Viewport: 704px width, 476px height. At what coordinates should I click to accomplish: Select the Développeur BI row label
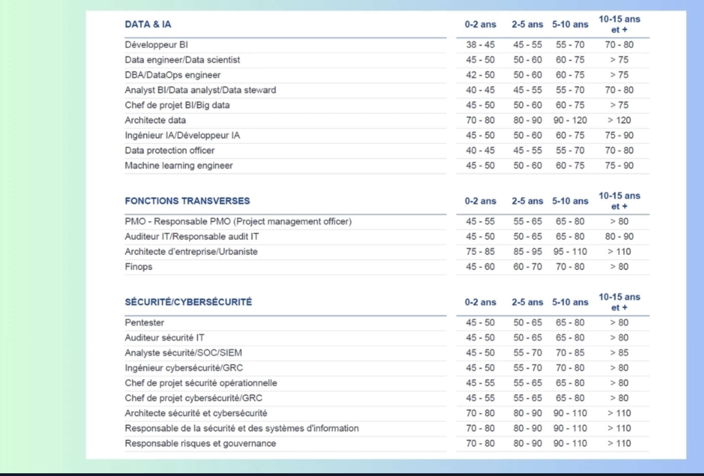pyautogui.click(x=156, y=45)
